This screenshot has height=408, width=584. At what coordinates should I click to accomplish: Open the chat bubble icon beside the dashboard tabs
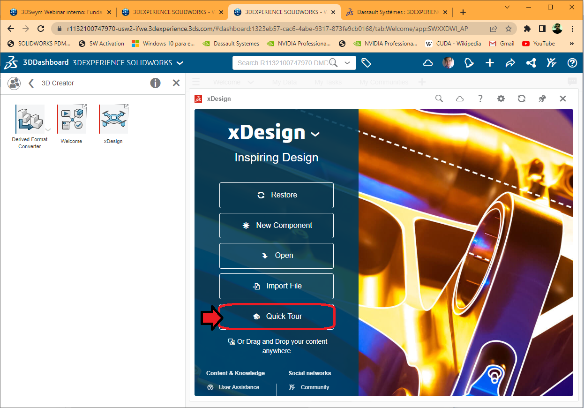coord(572,82)
